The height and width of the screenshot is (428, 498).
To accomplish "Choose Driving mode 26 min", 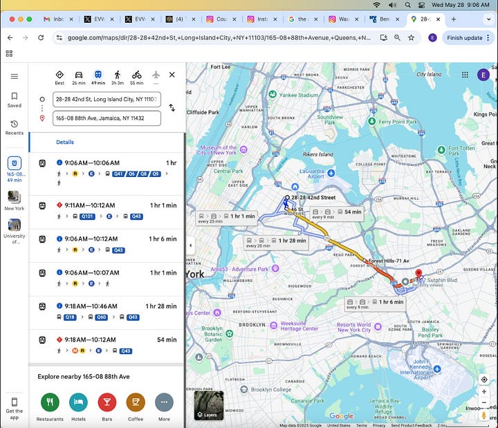I will 78,78.
